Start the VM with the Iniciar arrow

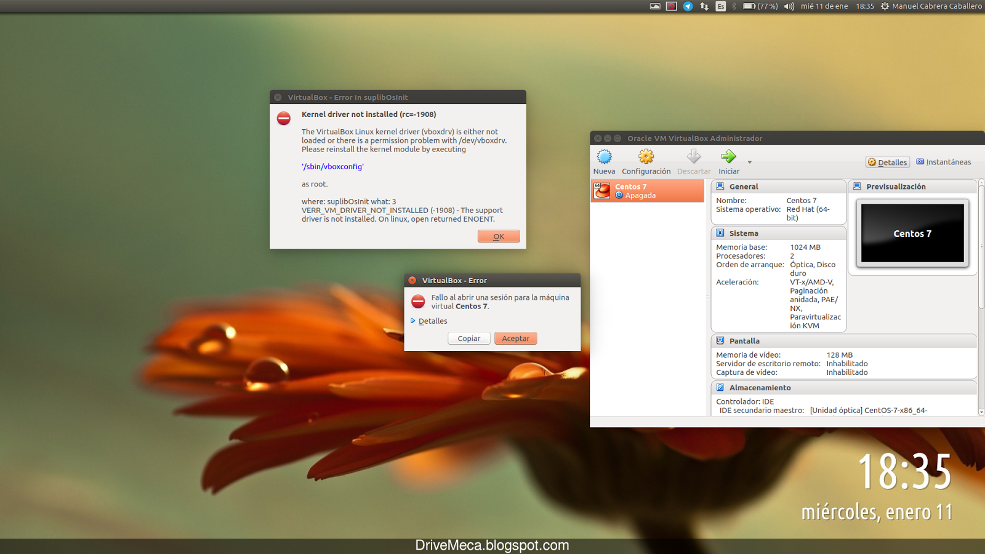coord(728,156)
